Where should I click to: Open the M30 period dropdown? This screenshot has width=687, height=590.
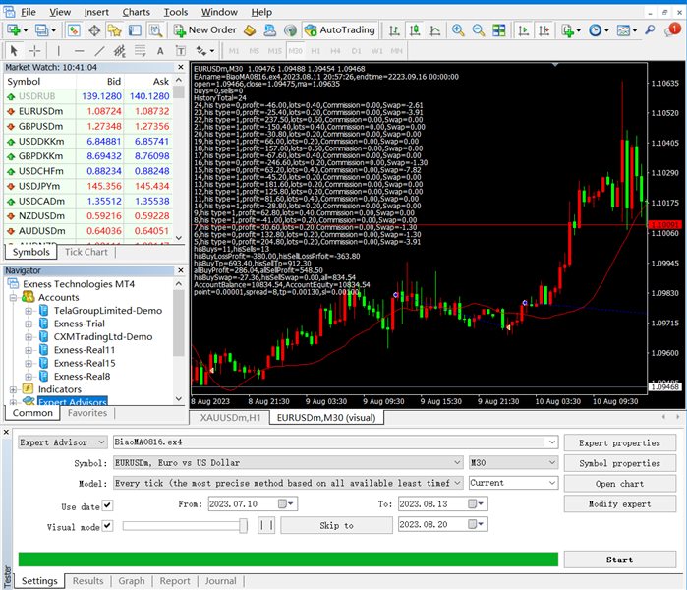click(513, 462)
